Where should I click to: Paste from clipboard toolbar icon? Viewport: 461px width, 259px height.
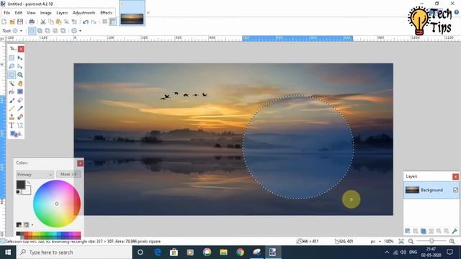coord(58,22)
